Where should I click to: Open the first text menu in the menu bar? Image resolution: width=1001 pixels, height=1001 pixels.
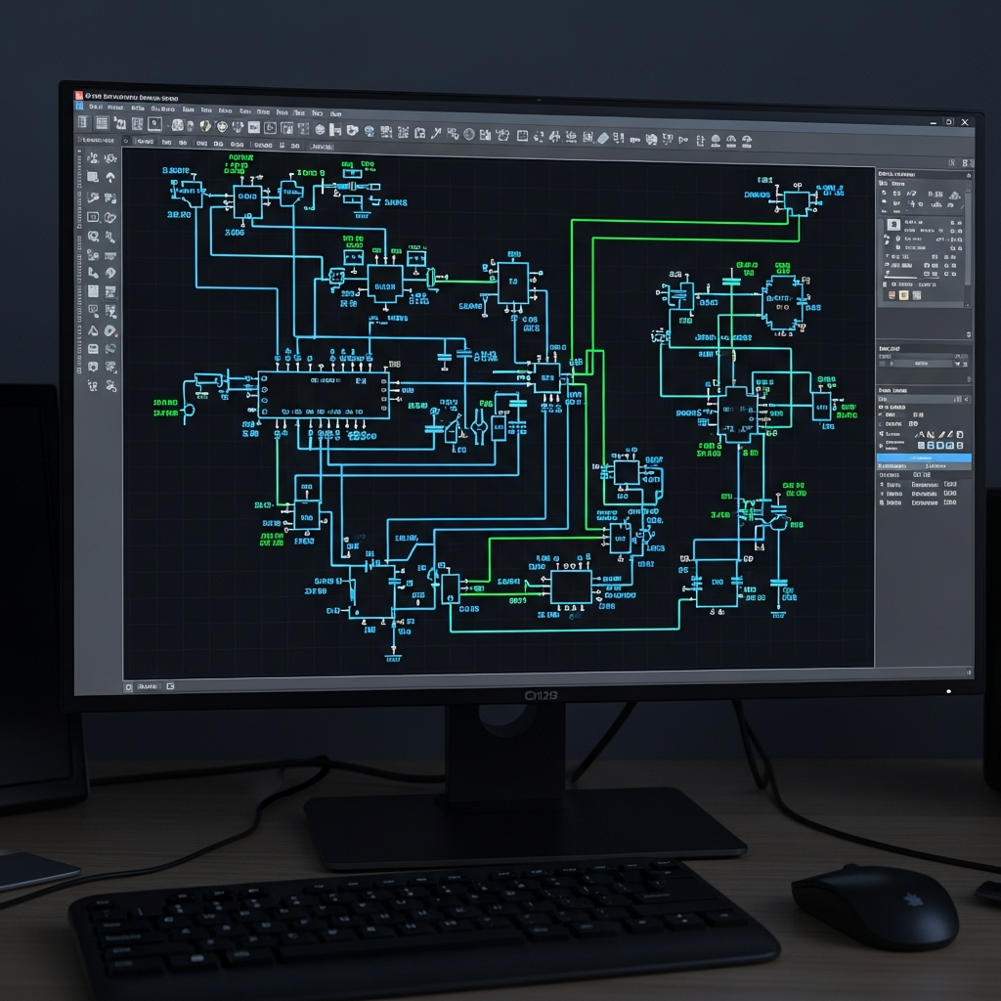tap(96, 107)
